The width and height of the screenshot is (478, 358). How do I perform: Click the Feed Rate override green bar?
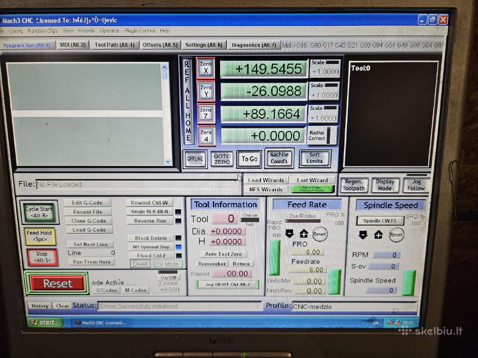(334, 282)
